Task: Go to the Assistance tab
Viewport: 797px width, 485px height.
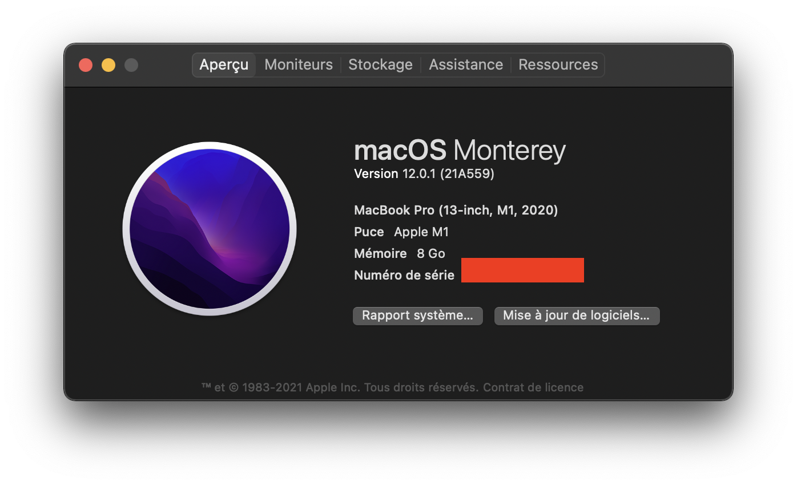Action: tap(466, 65)
